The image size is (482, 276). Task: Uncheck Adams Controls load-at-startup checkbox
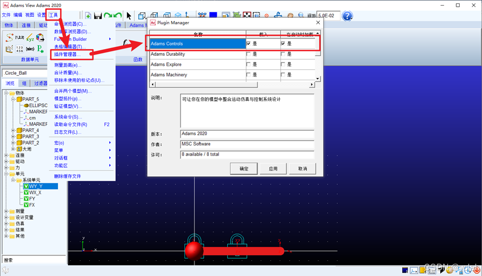283,43
